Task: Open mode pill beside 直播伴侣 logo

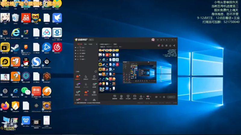Action: 91,40
